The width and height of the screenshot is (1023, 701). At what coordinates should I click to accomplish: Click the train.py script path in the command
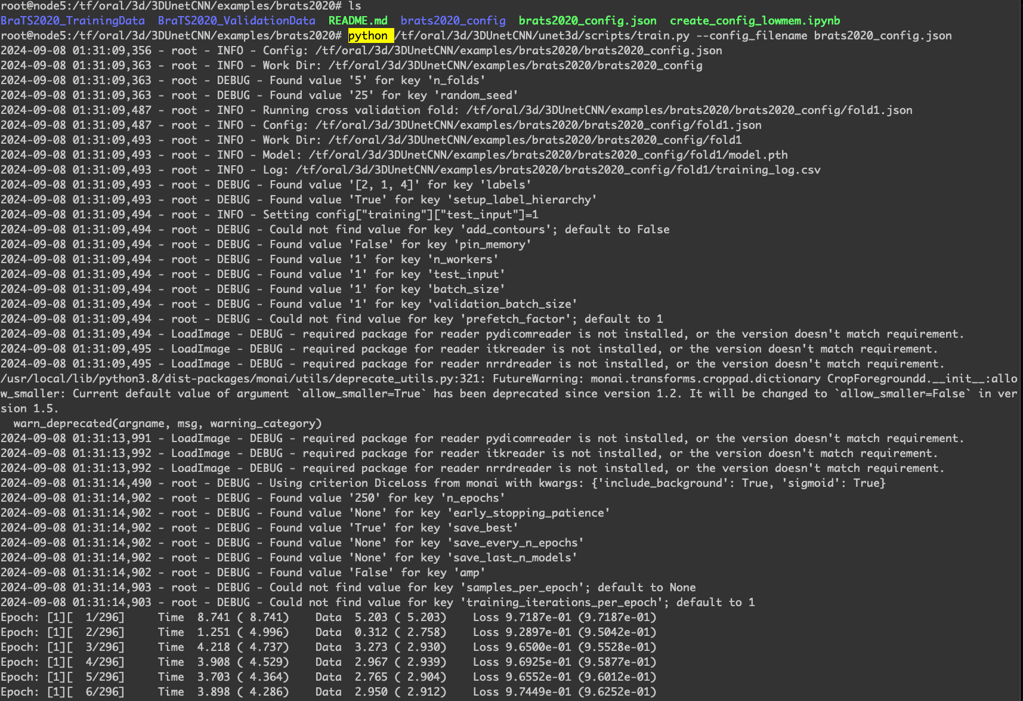542,36
